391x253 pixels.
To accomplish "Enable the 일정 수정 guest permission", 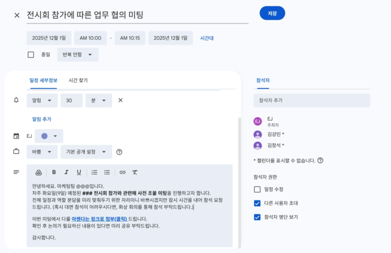I will (258, 189).
